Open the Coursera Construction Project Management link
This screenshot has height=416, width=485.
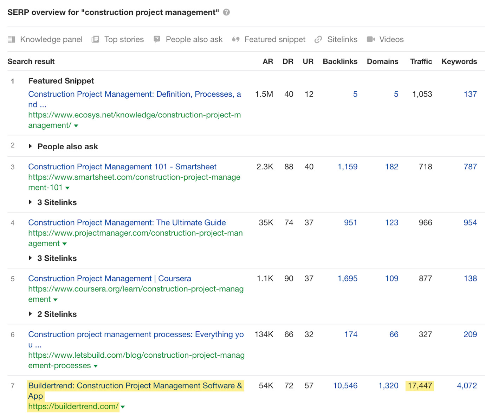pos(110,278)
